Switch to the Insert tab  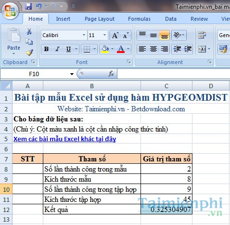click(63, 19)
